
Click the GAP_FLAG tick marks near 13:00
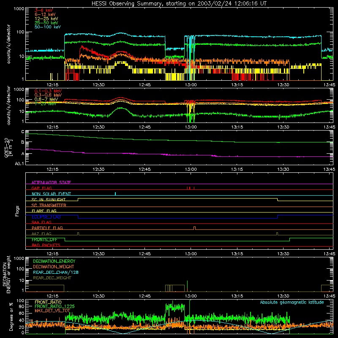click(x=191, y=188)
